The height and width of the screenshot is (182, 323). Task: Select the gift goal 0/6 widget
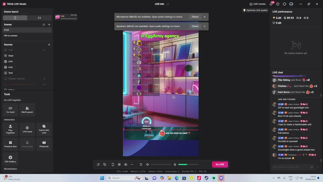click(66, 17)
